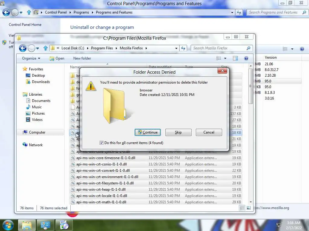Open address bar history dropdown in Firefox window

pyautogui.click(x=176, y=48)
